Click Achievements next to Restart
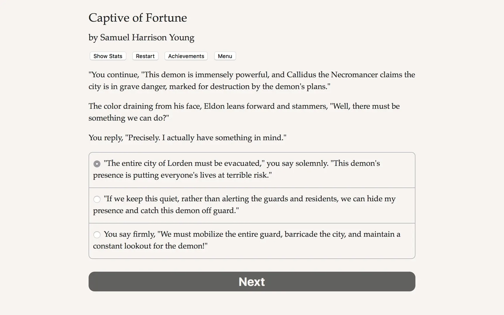The image size is (504, 315). click(186, 56)
